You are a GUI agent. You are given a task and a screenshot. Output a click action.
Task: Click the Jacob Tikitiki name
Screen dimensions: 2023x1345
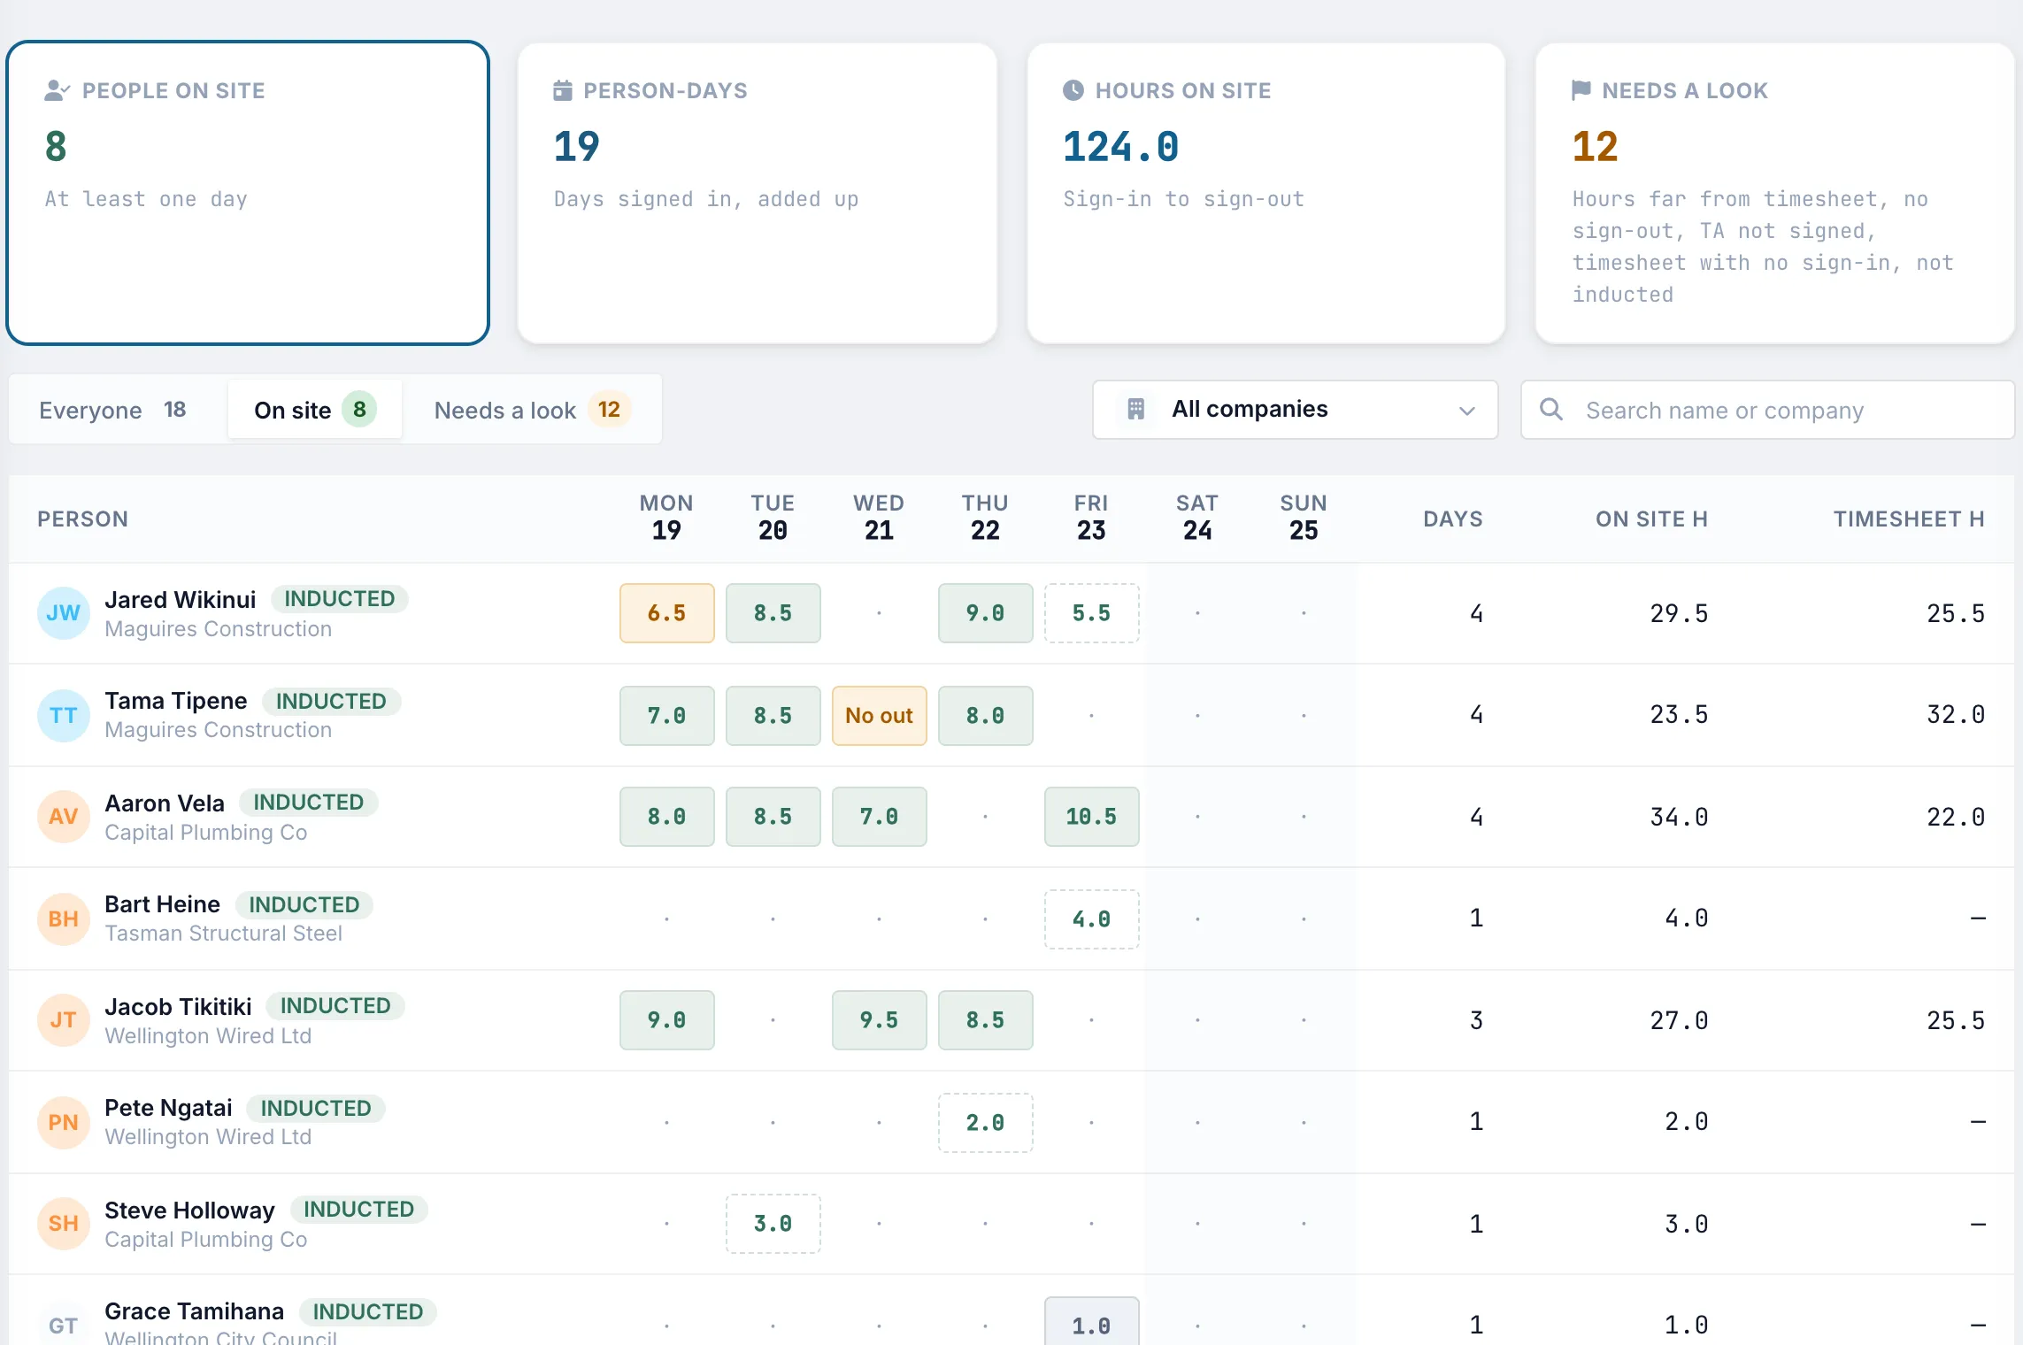(x=178, y=1006)
